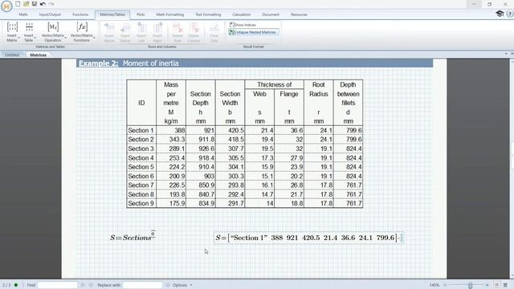
Task: Open a file using folder icon
Action: [x=26, y=4]
